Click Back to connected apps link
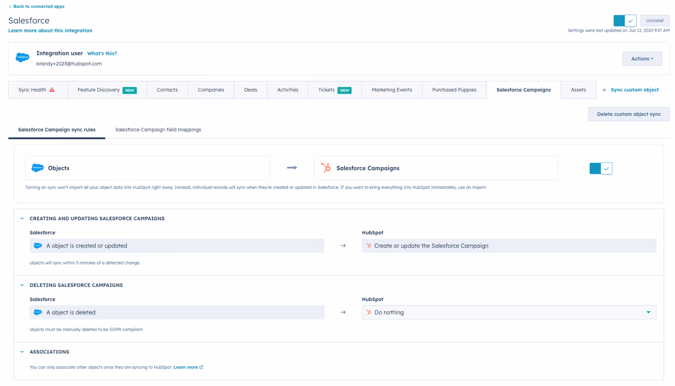The height and width of the screenshot is (386, 675). pyautogui.click(x=39, y=6)
